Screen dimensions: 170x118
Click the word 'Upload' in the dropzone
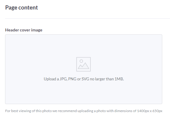(50, 79)
